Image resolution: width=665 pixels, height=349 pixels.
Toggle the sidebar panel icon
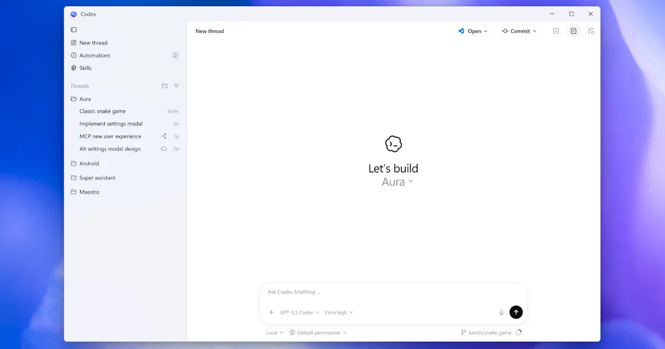74,30
